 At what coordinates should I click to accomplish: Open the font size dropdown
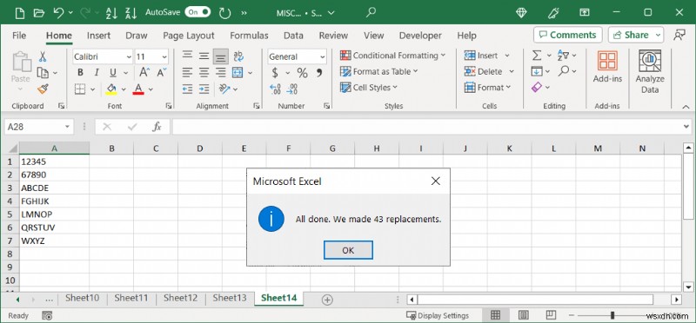[x=164, y=56]
